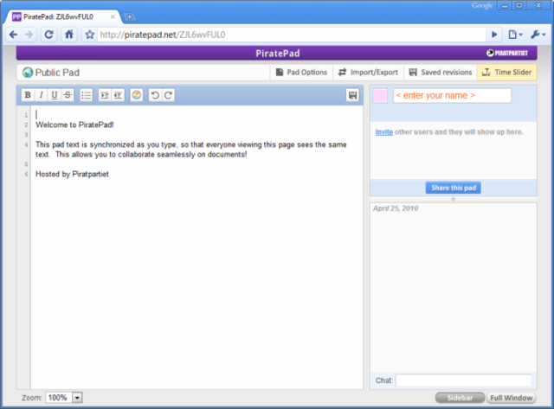Click the chat panel resize handle
554x409 pixels.
pyautogui.click(x=453, y=200)
